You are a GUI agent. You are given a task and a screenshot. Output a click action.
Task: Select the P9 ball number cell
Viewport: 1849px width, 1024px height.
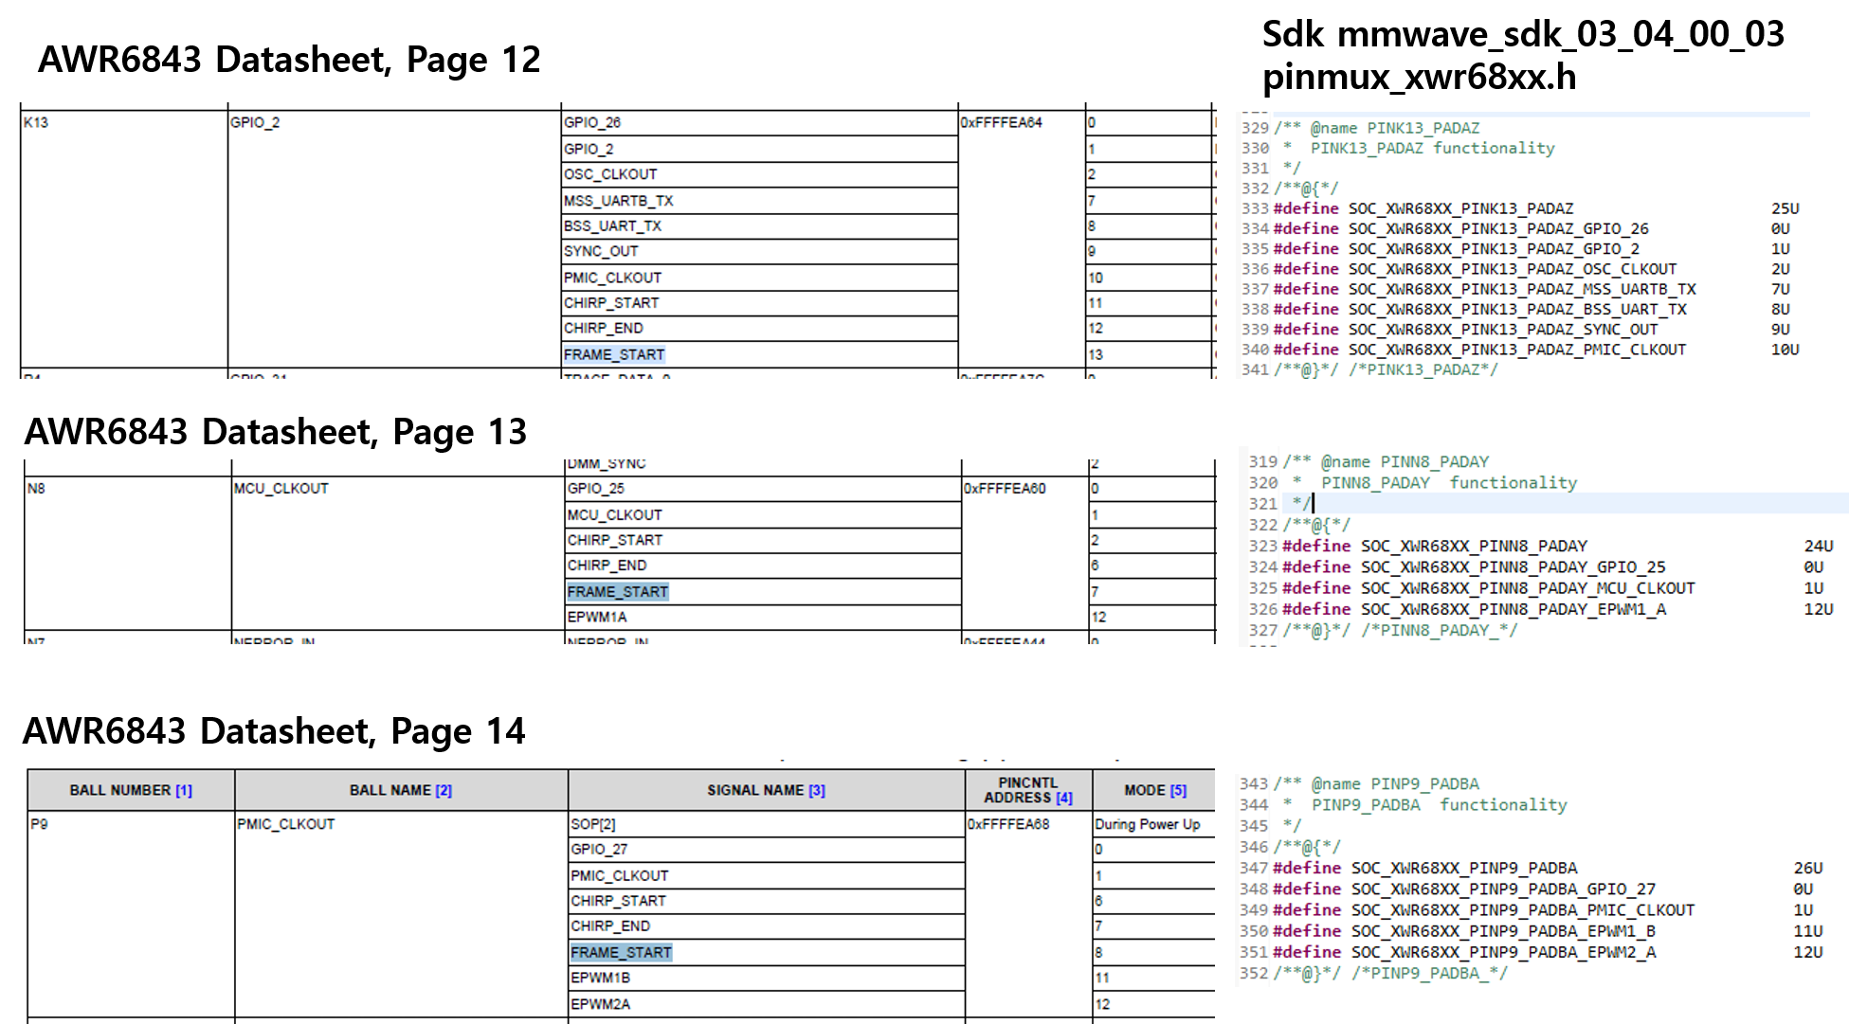tap(132, 914)
